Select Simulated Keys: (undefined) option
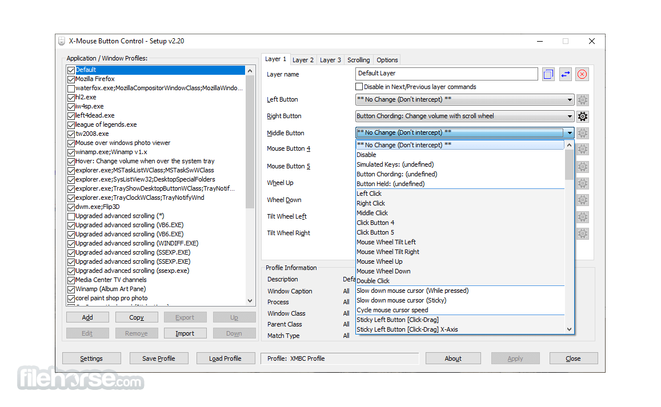 [460, 164]
